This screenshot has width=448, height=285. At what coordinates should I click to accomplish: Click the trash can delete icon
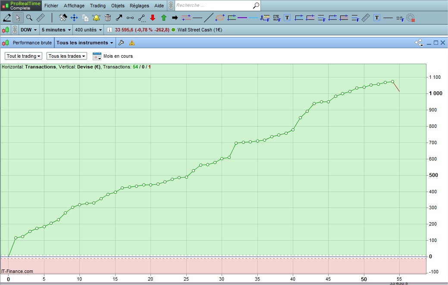(x=108, y=18)
